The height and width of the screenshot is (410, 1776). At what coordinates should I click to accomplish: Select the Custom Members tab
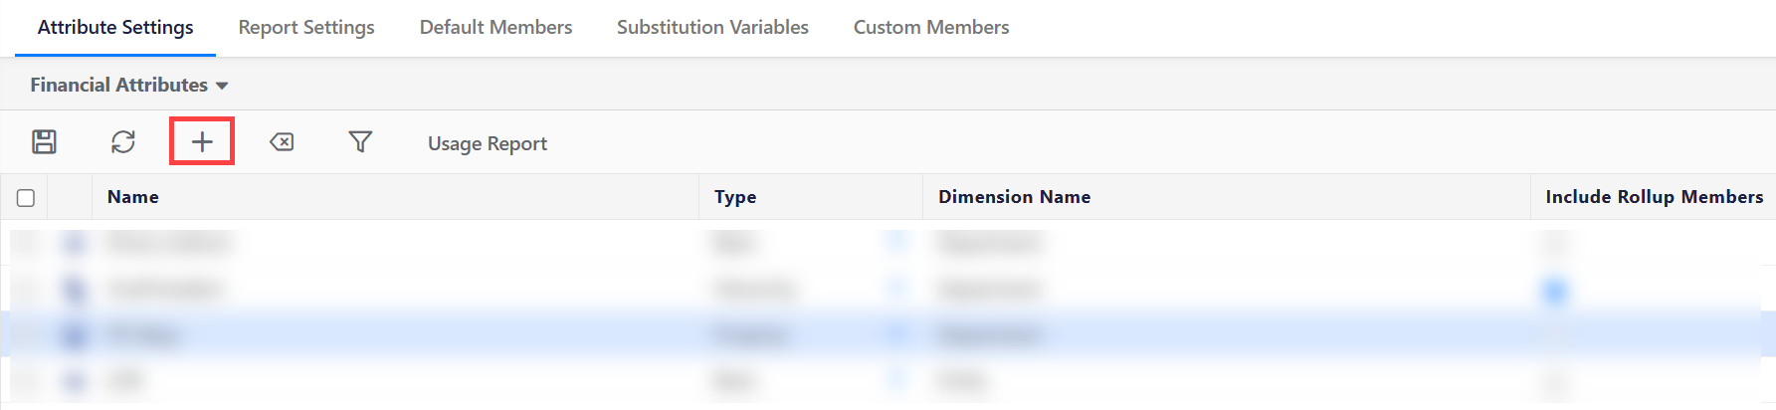(930, 28)
